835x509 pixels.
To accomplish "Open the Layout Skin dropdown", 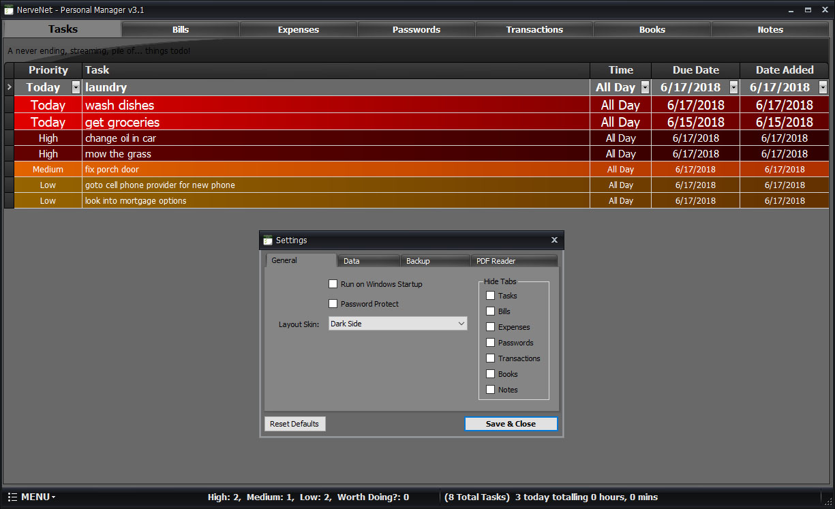I will pyautogui.click(x=461, y=324).
